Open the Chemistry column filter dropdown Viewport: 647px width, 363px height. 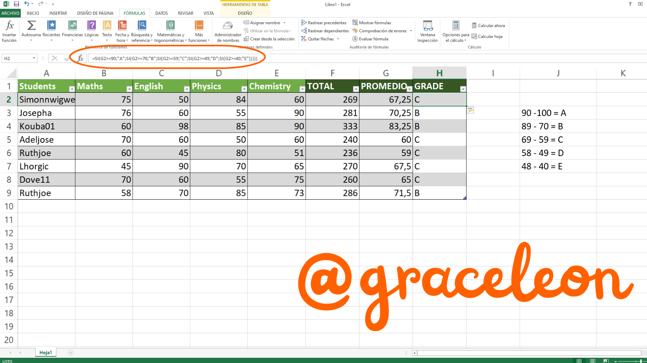(x=302, y=89)
